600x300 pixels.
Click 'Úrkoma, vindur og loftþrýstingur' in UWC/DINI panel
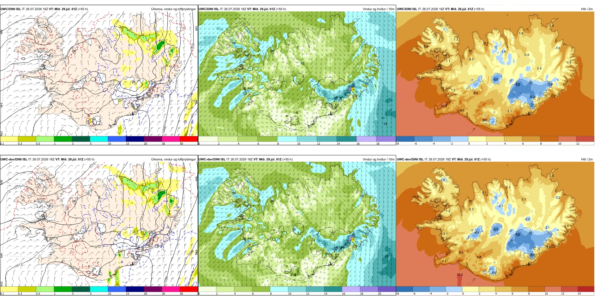coord(173,9)
